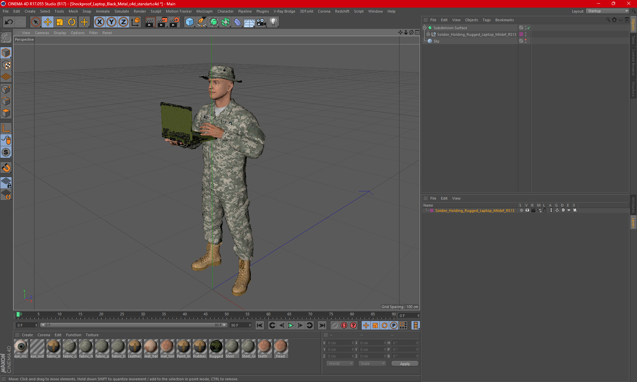
Task: Open the Layers side tab
Action: [x=633, y=223]
